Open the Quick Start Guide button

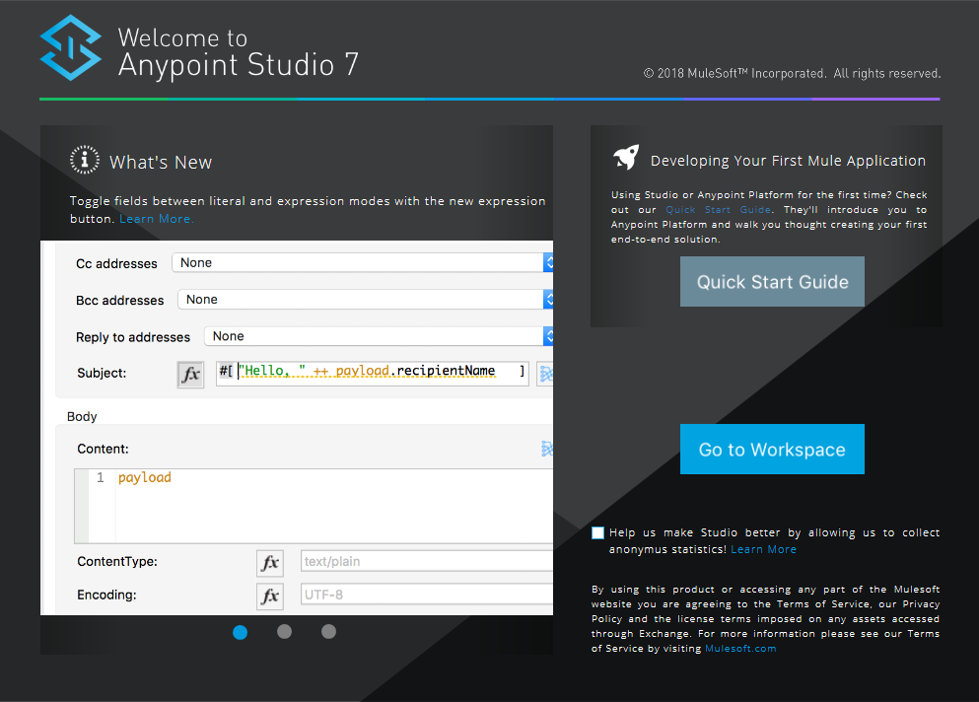[772, 282]
